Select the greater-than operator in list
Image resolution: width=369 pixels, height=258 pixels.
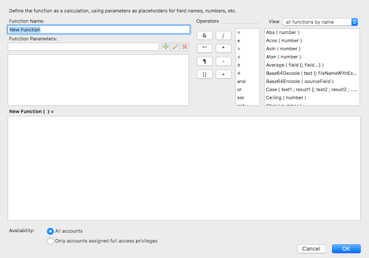[x=247, y=48]
